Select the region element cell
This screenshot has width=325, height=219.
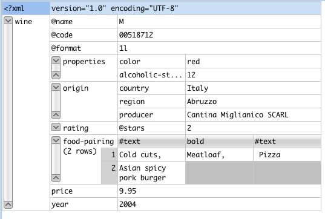tap(151, 101)
